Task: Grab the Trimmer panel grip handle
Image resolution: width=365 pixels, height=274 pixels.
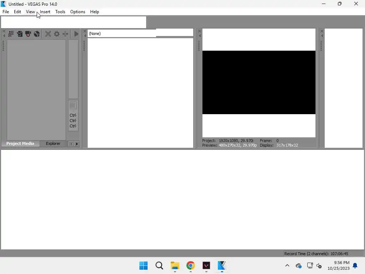Action: pyautogui.click(x=84, y=46)
